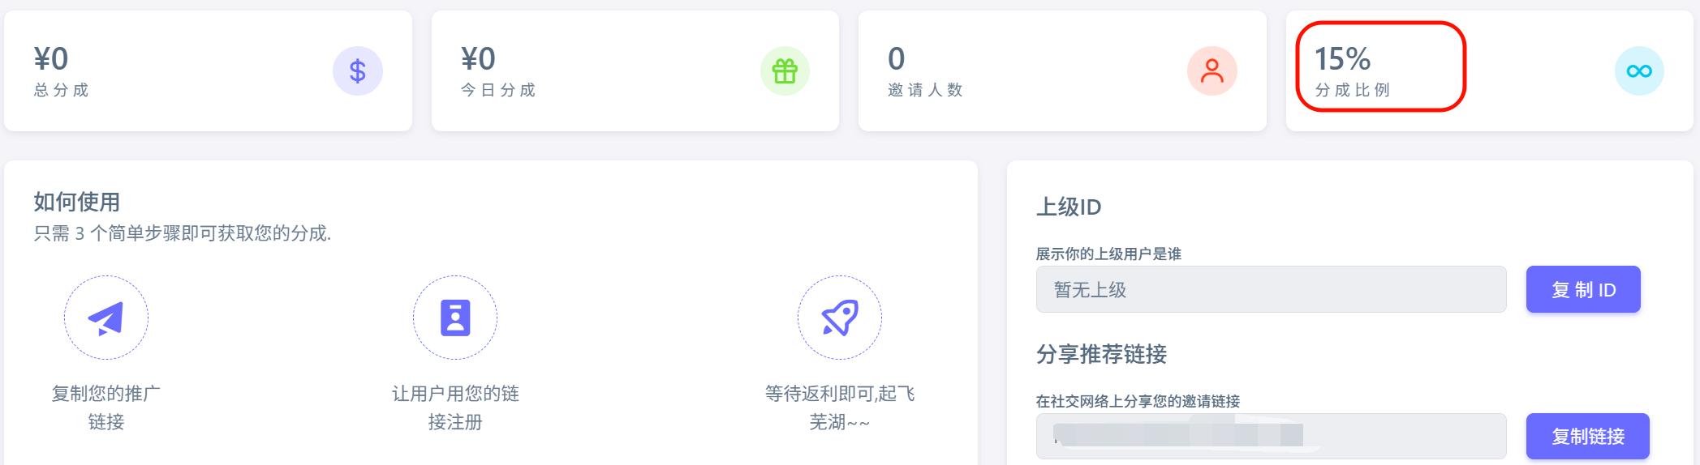This screenshot has width=1700, height=465.
Task: Open the 邀请人数 card
Action: point(1062,71)
